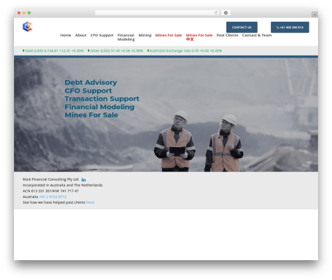
Task: Click the Silver (USD) ticker entry
Action: pos(115,51)
